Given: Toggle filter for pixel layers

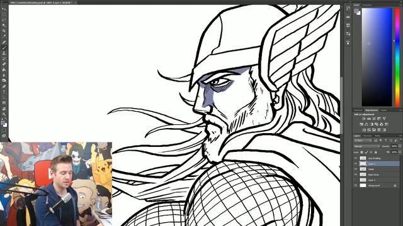Looking at the screenshot, I should coord(375,141).
